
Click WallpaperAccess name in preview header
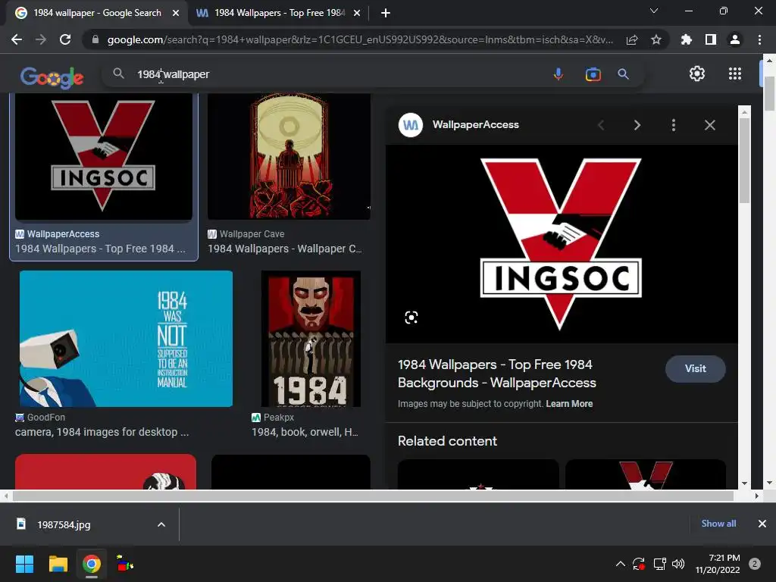pos(476,125)
